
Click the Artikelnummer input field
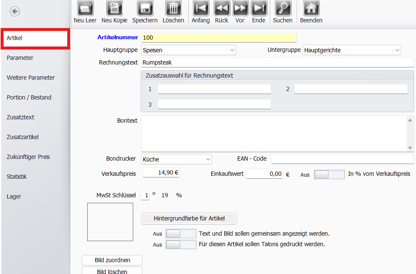coord(219,38)
